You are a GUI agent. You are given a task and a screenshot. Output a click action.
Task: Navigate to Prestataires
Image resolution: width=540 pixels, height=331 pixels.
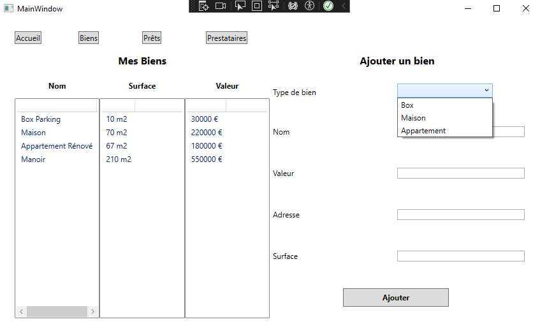coord(226,38)
